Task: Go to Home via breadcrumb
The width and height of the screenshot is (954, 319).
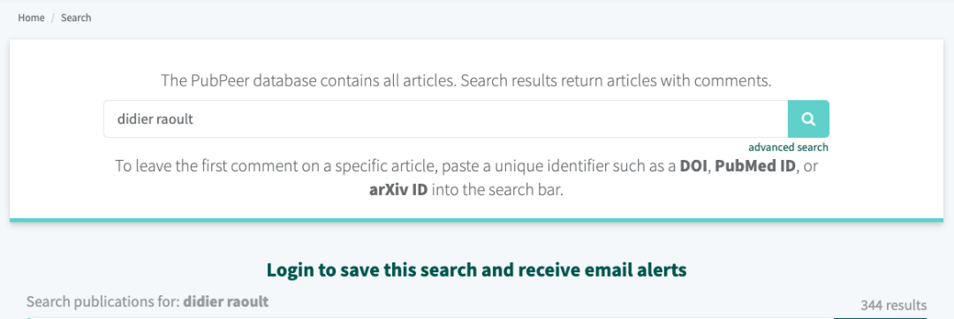Action: [x=31, y=18]
